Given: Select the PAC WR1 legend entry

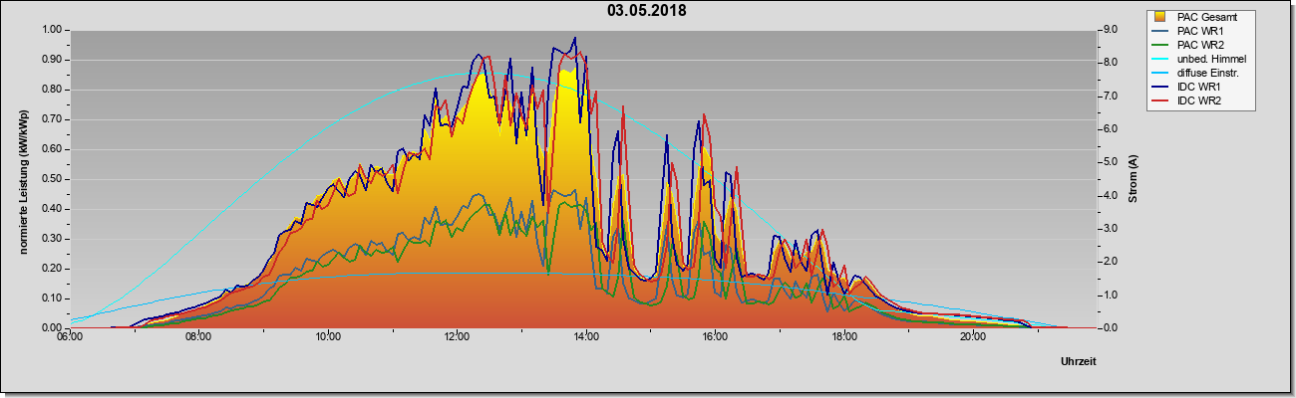Looking at the screenshot, I should (x=1201, y=31).
